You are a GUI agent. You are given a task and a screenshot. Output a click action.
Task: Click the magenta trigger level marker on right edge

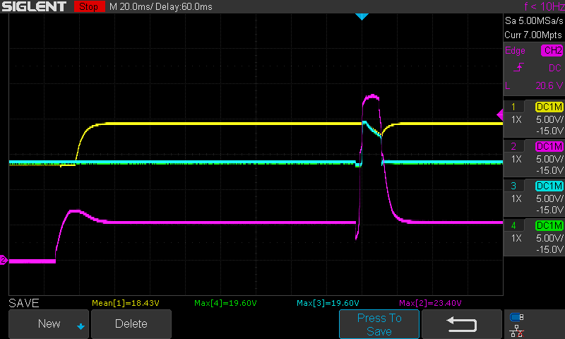[x=500, y=115]
